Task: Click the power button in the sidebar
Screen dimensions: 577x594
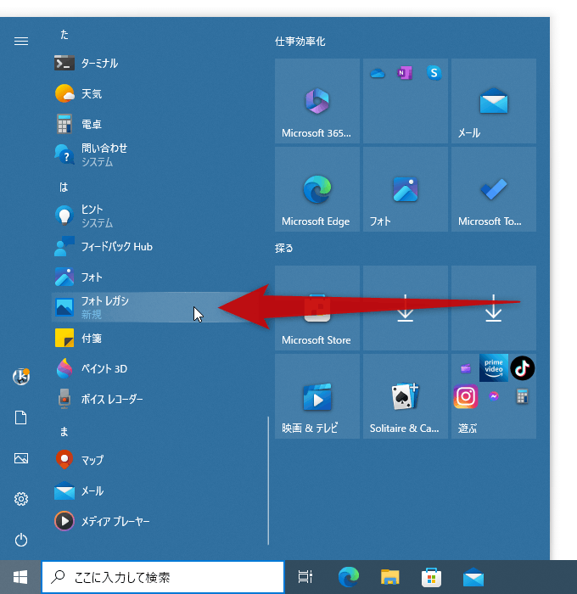Action: [x=21, y=540]
